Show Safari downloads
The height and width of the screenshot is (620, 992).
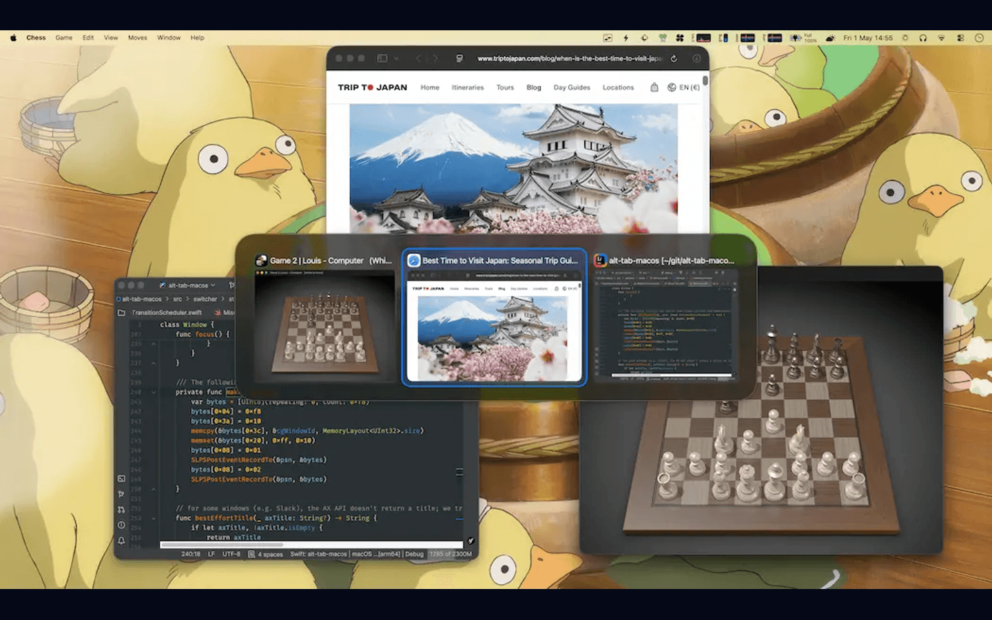(696, 59)
